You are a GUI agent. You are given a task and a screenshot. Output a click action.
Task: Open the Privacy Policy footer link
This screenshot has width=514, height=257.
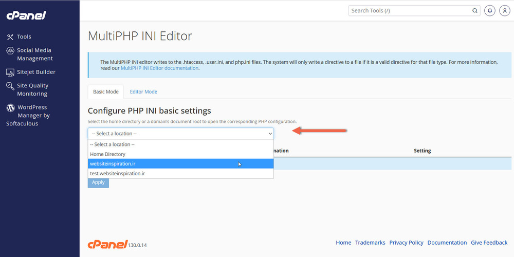click(407, 243)
